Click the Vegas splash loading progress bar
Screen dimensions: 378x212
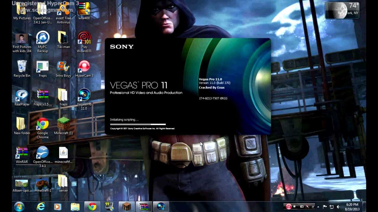coord(138,124)
